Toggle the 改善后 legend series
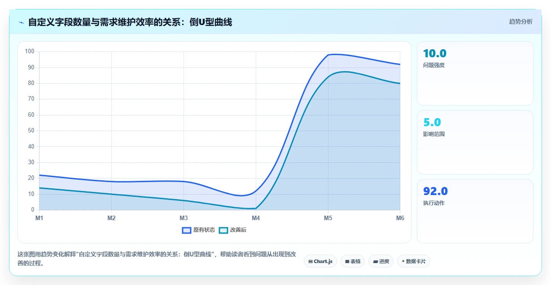The width and height of the screenshot is (551, 285). point(232,230)
